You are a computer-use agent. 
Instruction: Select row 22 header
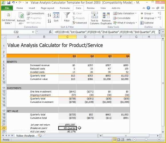click(x=4, y=128)
